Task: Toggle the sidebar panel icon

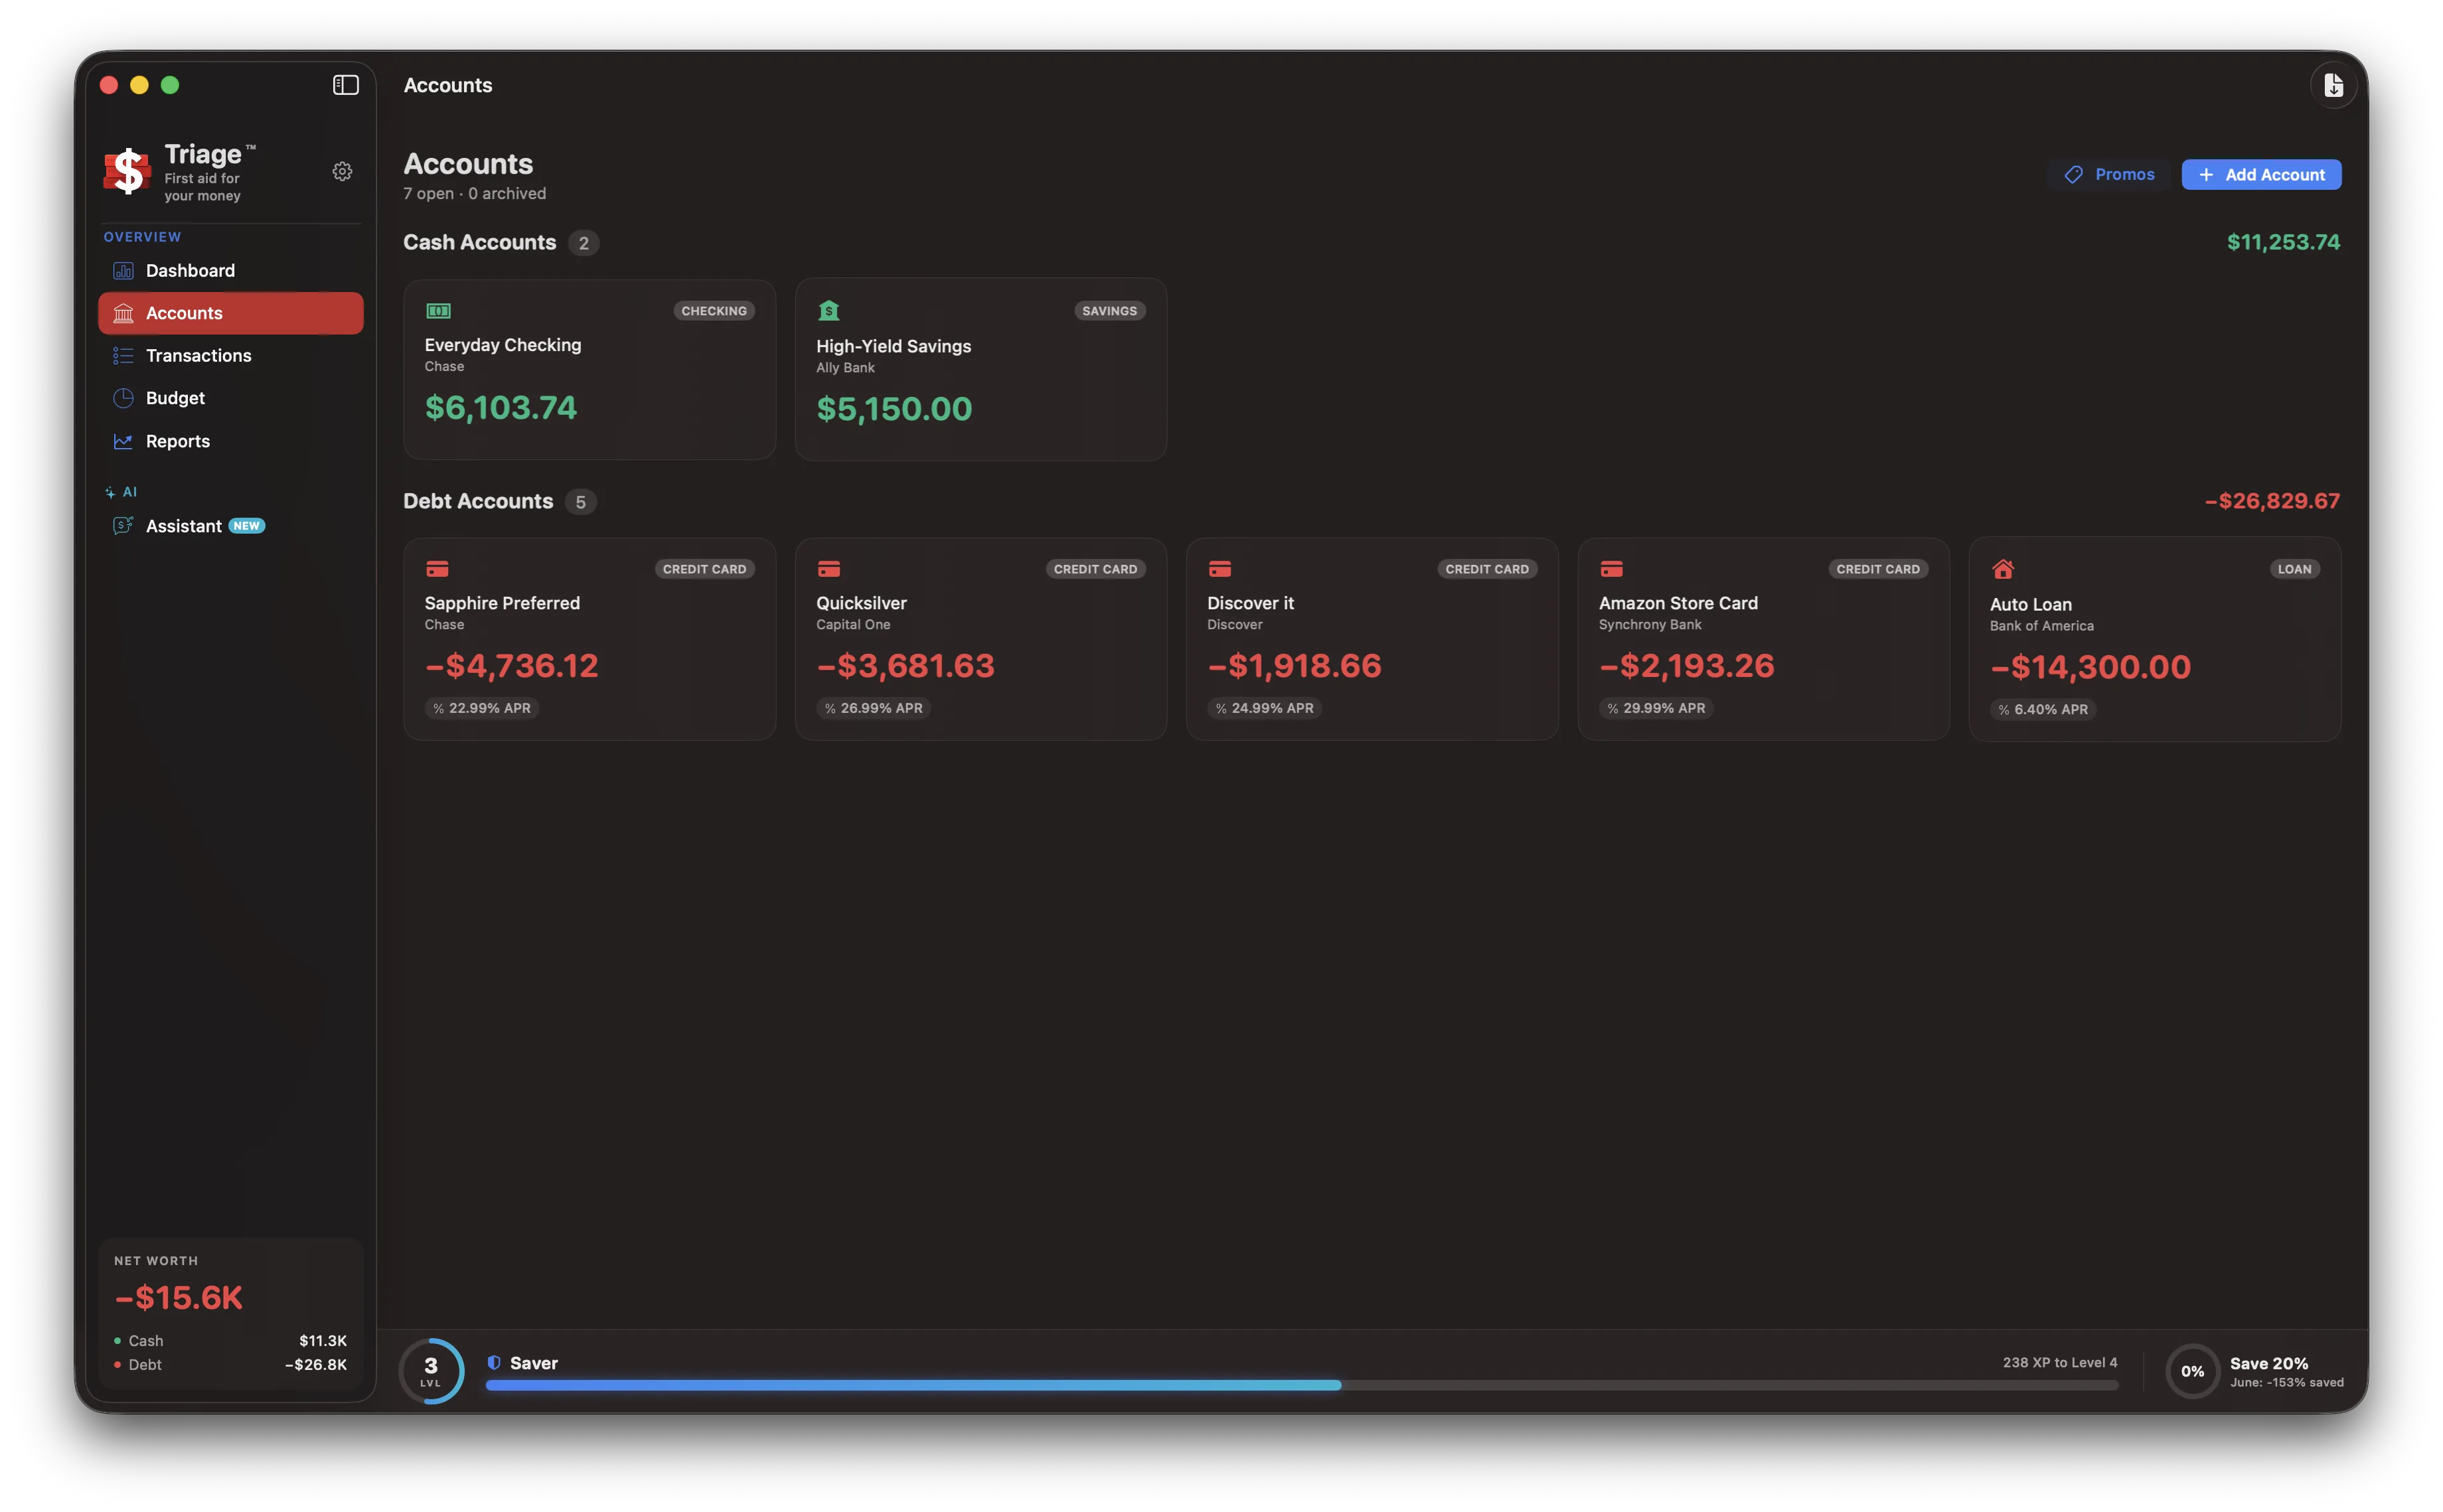Action: pyautogui.click(x=345, y=85)
